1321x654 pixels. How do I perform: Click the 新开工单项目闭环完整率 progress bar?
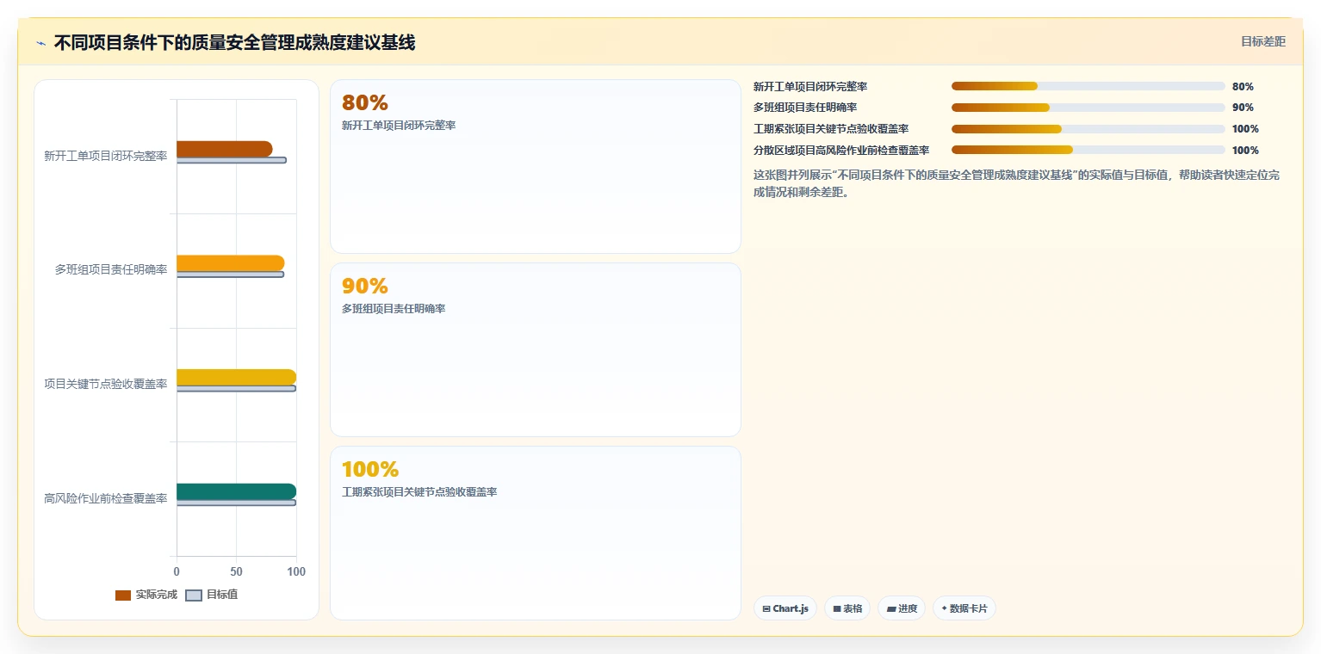1088,86
